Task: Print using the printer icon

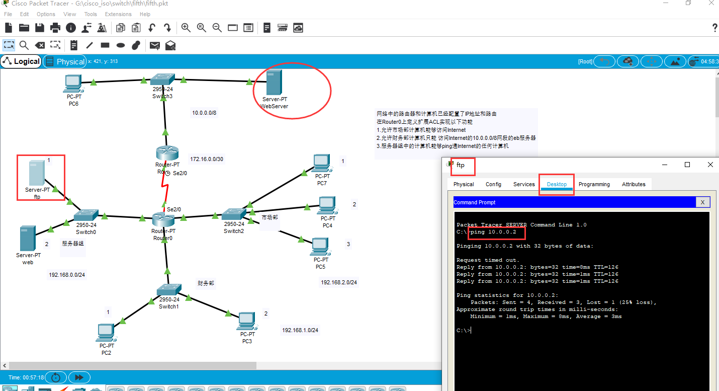Action: coord(55,28)
